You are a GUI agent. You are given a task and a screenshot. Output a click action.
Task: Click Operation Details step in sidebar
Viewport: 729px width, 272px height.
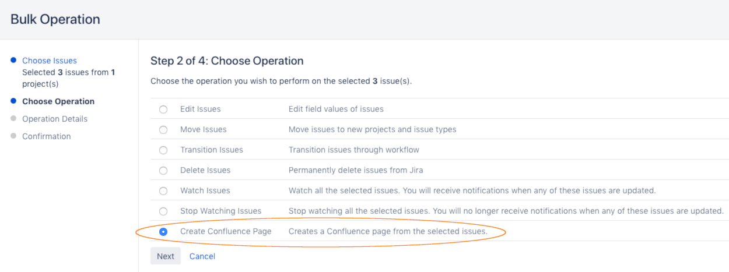[x=55, y=119]
